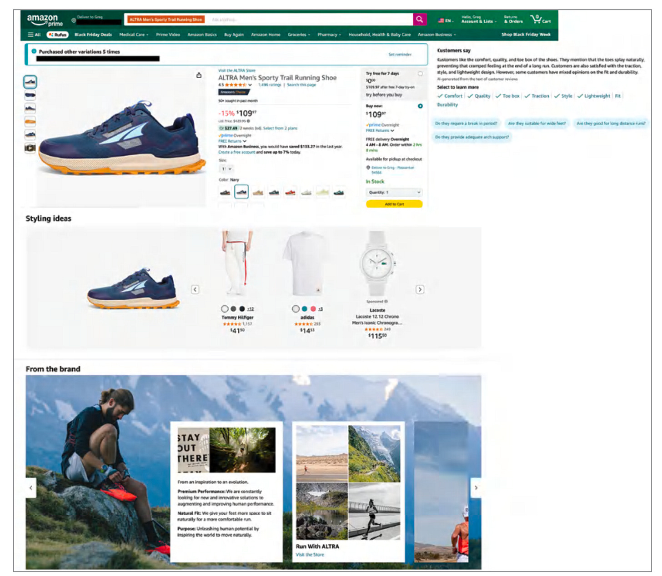Choose the white color circle under Tommy Hilfiger
The width and height of the screenshot is (662, 576).
(225, 309)
